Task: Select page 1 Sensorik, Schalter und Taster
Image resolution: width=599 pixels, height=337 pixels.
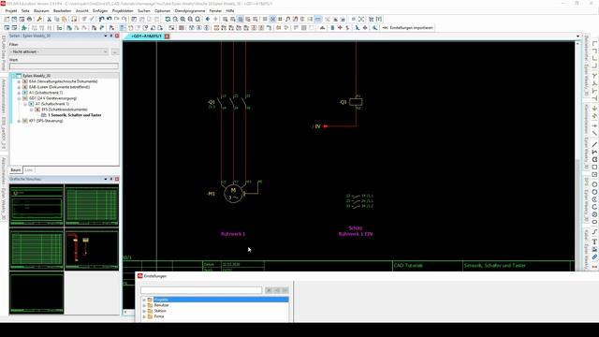Action: [75, 115]
